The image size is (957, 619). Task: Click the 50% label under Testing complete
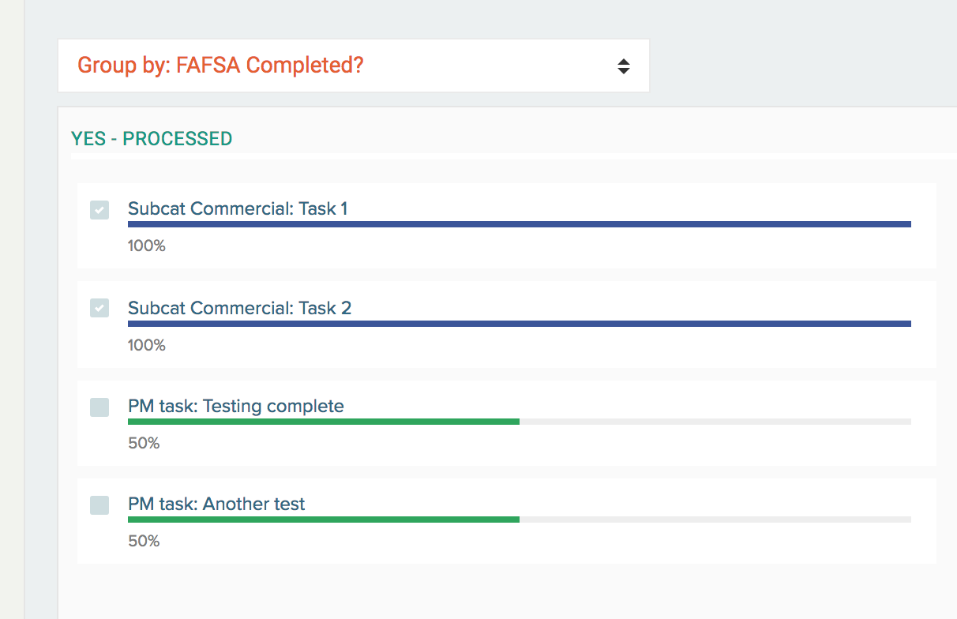pos(144,443)
